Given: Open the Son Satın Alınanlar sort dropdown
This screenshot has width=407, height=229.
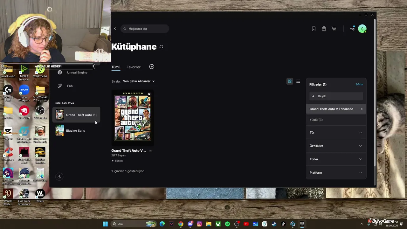Looking at the screenshot, I should [139, 81].
